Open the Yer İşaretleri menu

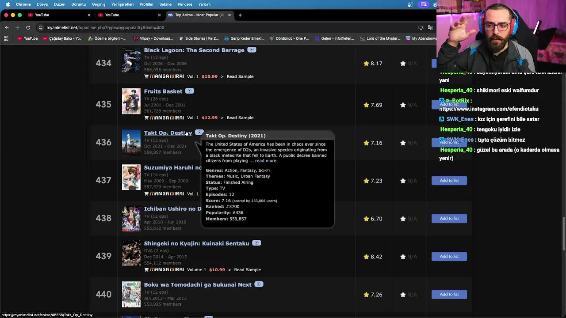(122, 4)
